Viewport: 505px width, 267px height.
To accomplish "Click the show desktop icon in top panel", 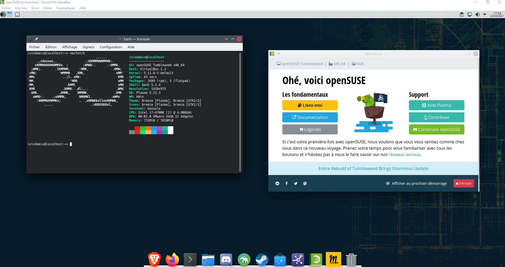I will coord(17,14).
